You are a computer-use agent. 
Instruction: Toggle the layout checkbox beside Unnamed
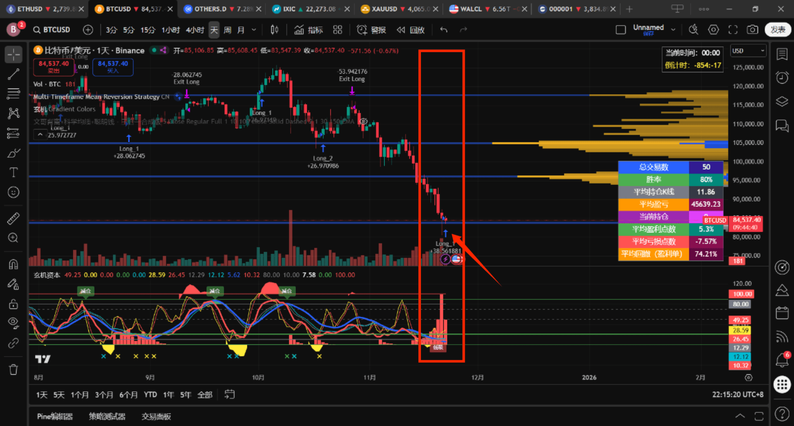[x=620, y=30]
